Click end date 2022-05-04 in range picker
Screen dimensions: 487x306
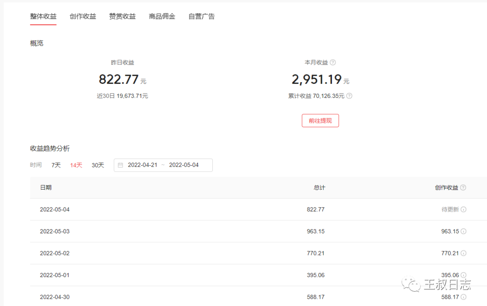click(184, 165)
